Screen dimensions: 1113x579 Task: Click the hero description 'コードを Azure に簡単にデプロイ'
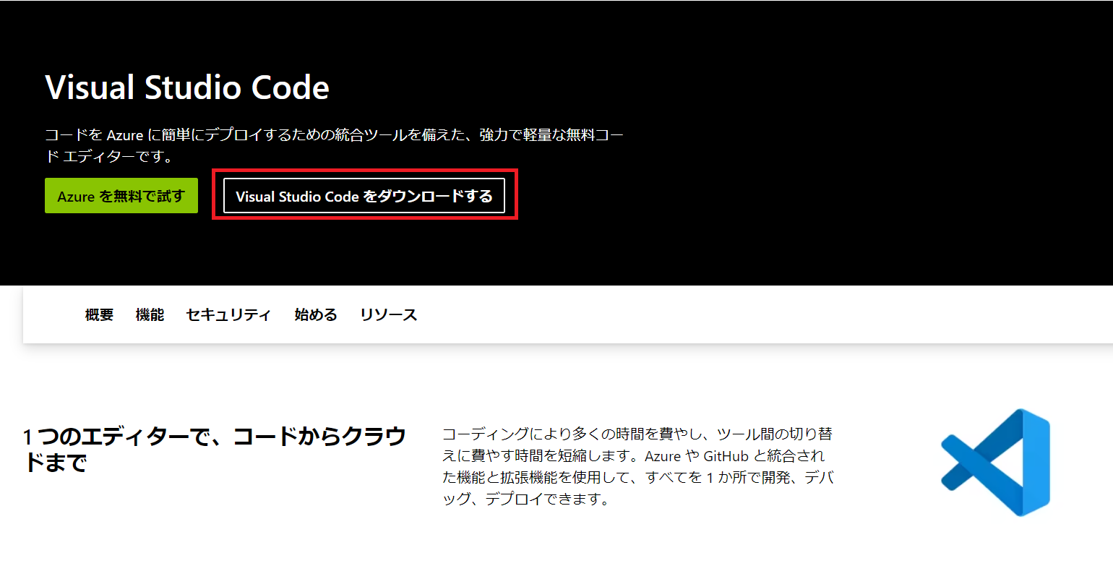[334, 145]
